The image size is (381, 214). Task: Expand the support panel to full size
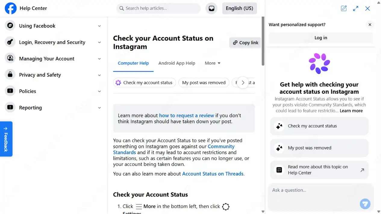pyautogui.click(x=356, y=8)
